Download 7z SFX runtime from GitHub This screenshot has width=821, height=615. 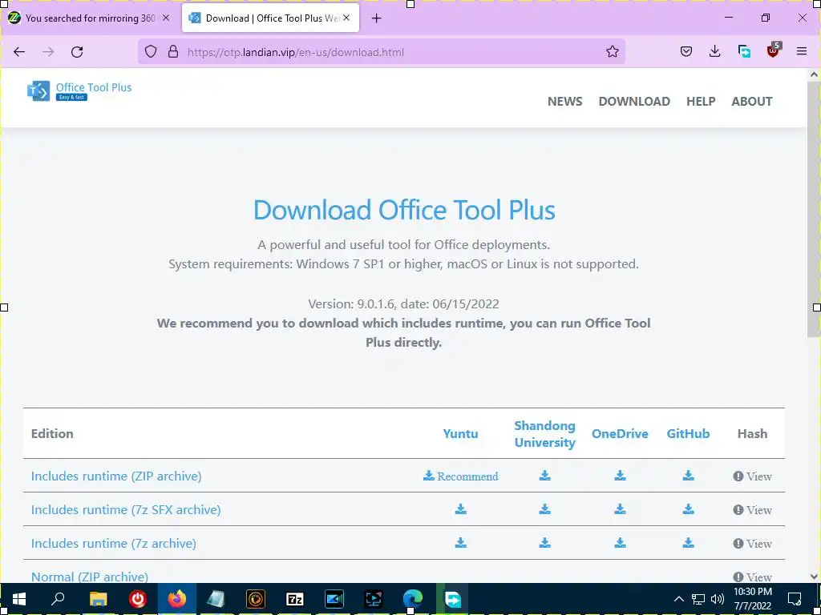tap(688, 508)
